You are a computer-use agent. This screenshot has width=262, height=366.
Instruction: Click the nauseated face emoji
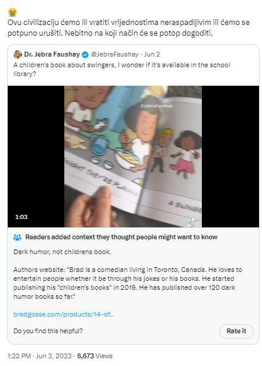[12, 12]
